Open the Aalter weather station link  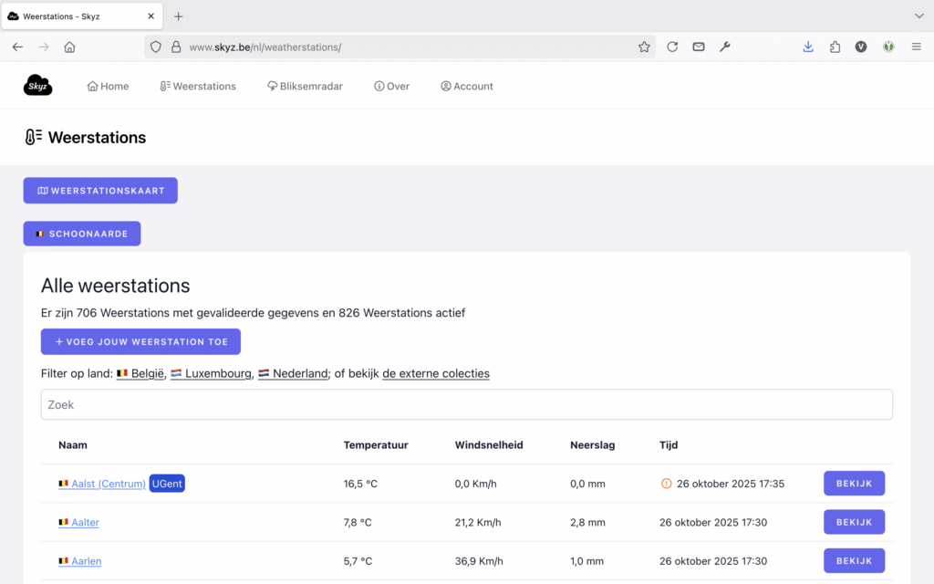(x=85, y=523)
